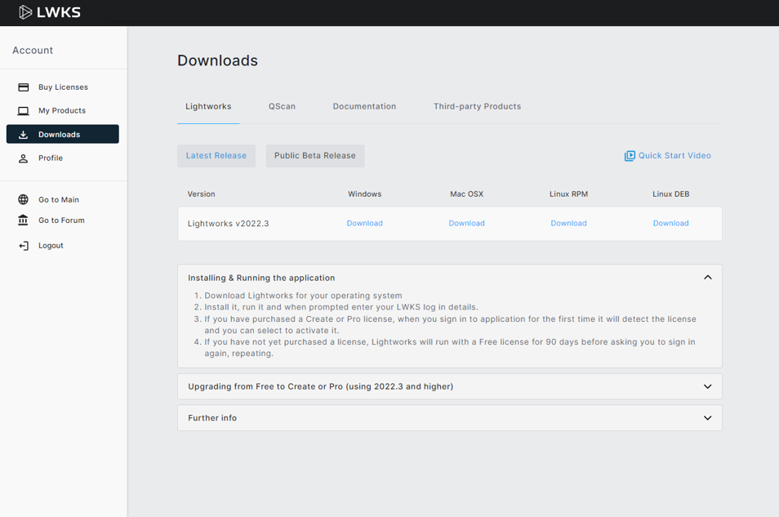The width and height of the screenshot is (779, 517).
Task: Select the Latest Release button
Action: tap(216, 156)
